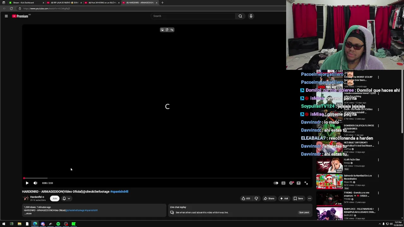This screenshot has width=404, height=227.
Task: Open options menu for Salvando la Navidad video
Action: (378, 176)
